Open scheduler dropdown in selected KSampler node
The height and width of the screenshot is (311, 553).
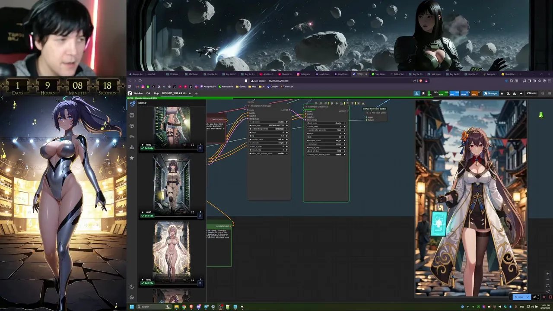326,144
